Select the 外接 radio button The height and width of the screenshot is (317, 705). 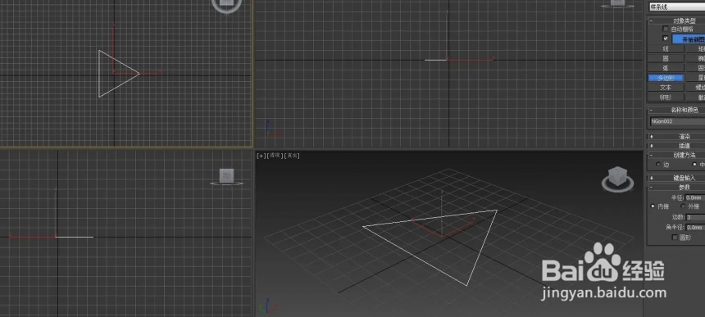click(x=683, y=206)
